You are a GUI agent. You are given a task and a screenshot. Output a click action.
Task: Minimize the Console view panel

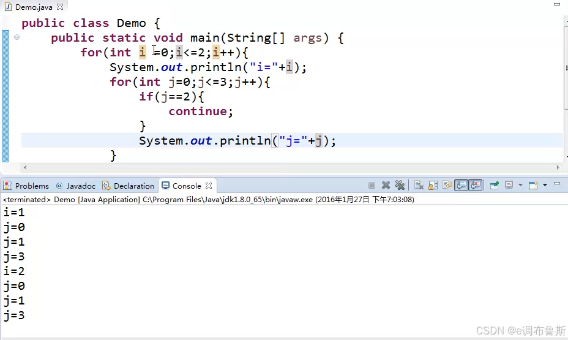coord(557,184)
